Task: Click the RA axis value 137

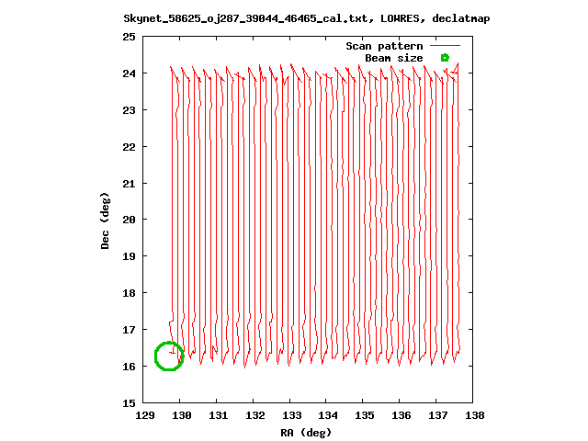Action: coord(438,415)
